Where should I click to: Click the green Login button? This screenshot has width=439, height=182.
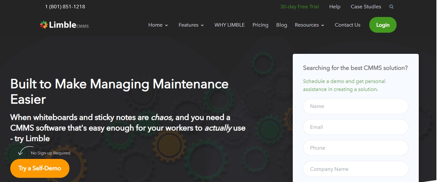tap(383, 25)
